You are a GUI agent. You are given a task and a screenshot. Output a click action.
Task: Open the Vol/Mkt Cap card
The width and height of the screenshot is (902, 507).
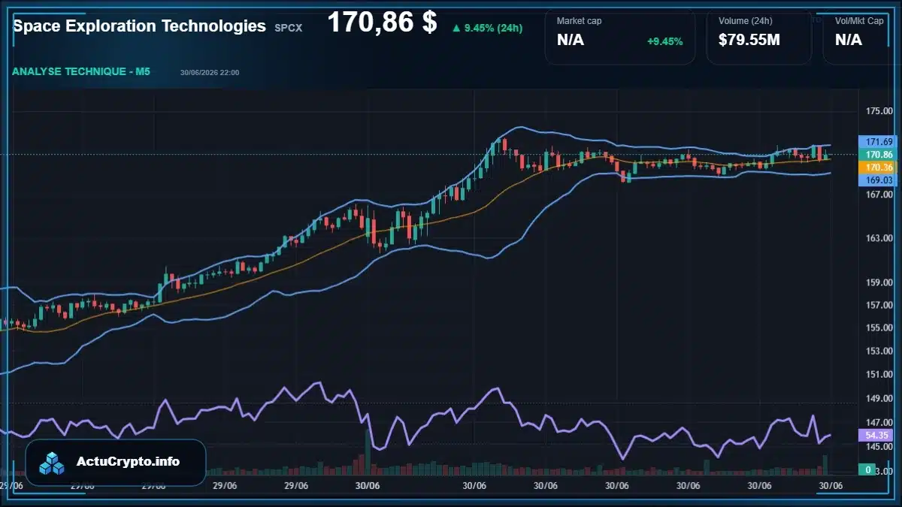tap(862, 36)
